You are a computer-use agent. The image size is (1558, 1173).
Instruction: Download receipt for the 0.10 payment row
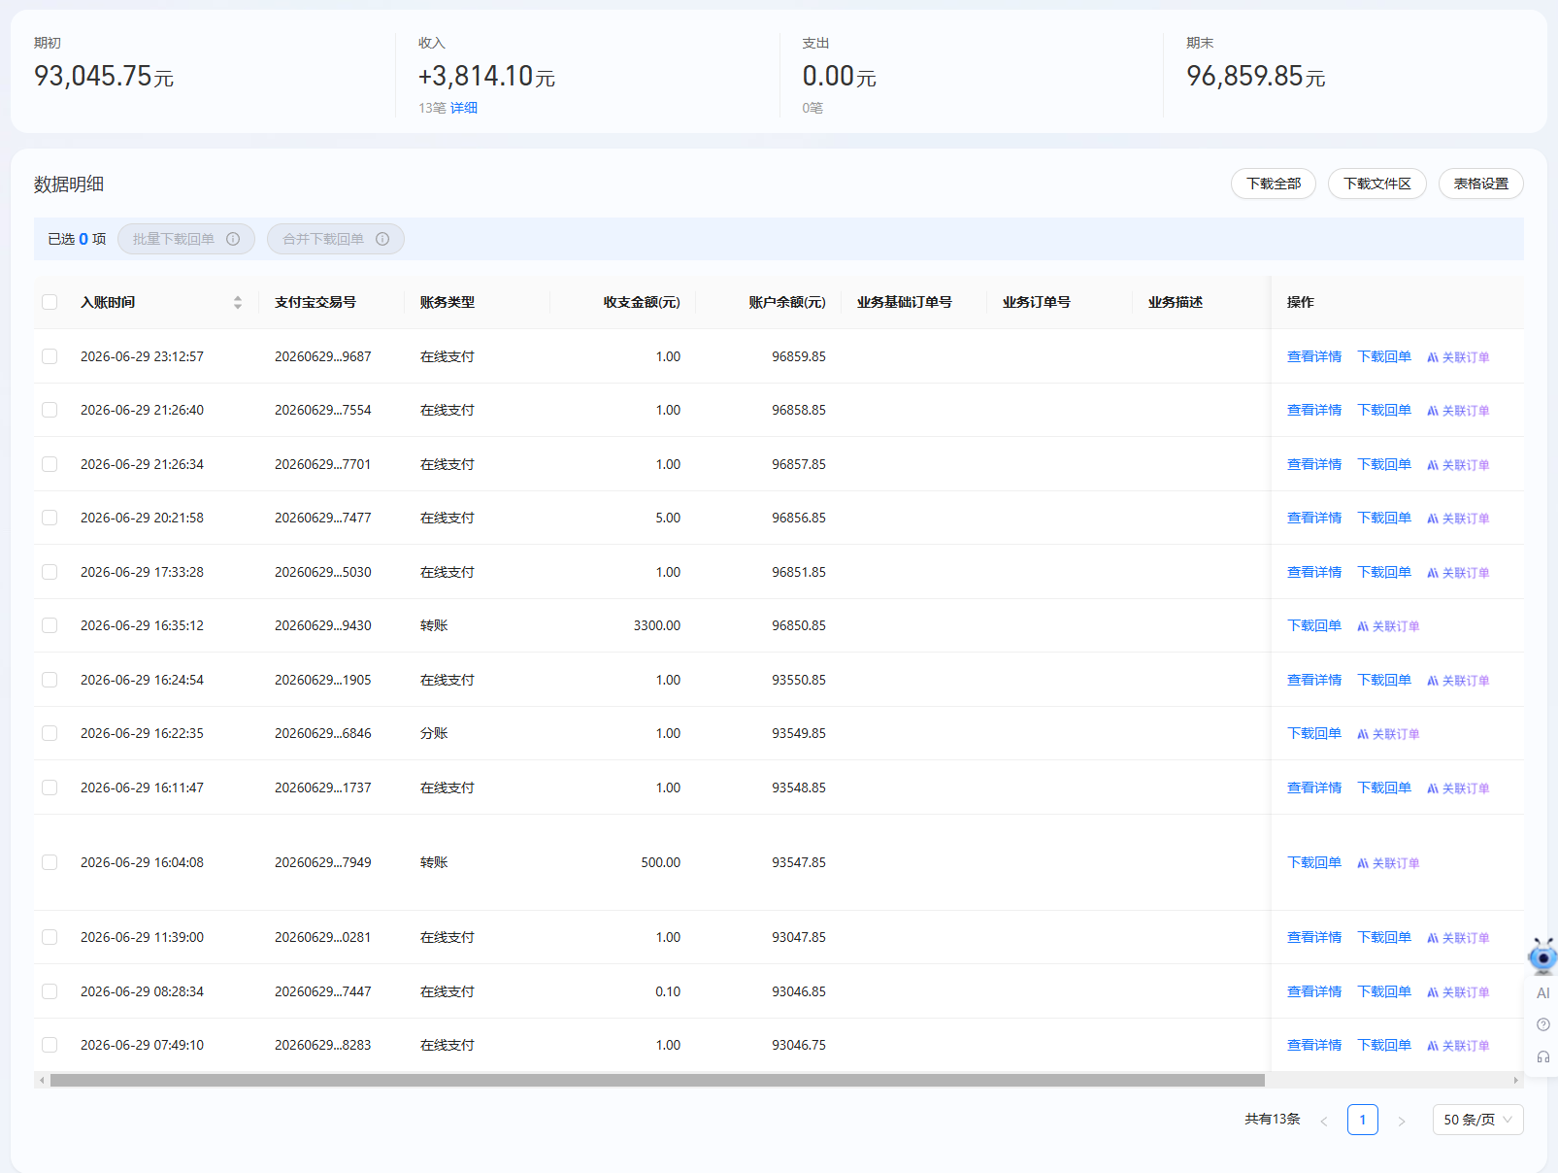click(1384, 991)
